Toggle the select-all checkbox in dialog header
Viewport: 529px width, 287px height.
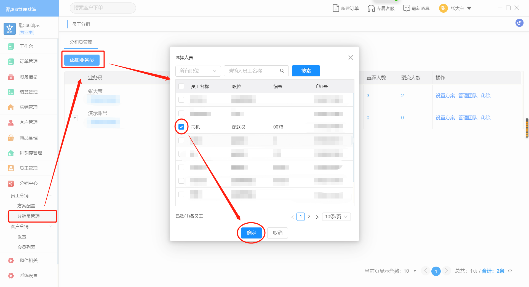pyautogui.click(x=181, y=86)
